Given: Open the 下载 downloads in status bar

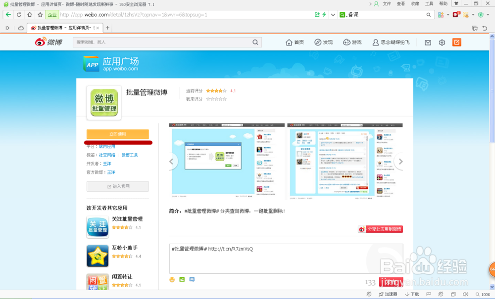Looking at the screenshot, I should pyautogui.click(x=412, y=294).
